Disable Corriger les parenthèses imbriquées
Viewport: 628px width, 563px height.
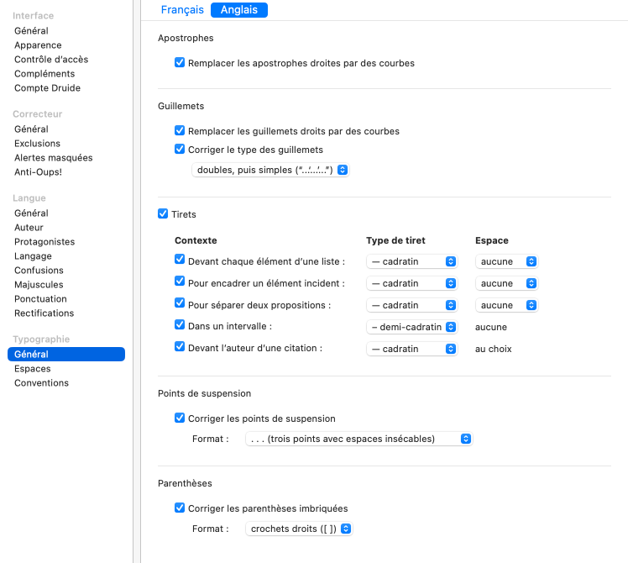[x=180, y=508]
